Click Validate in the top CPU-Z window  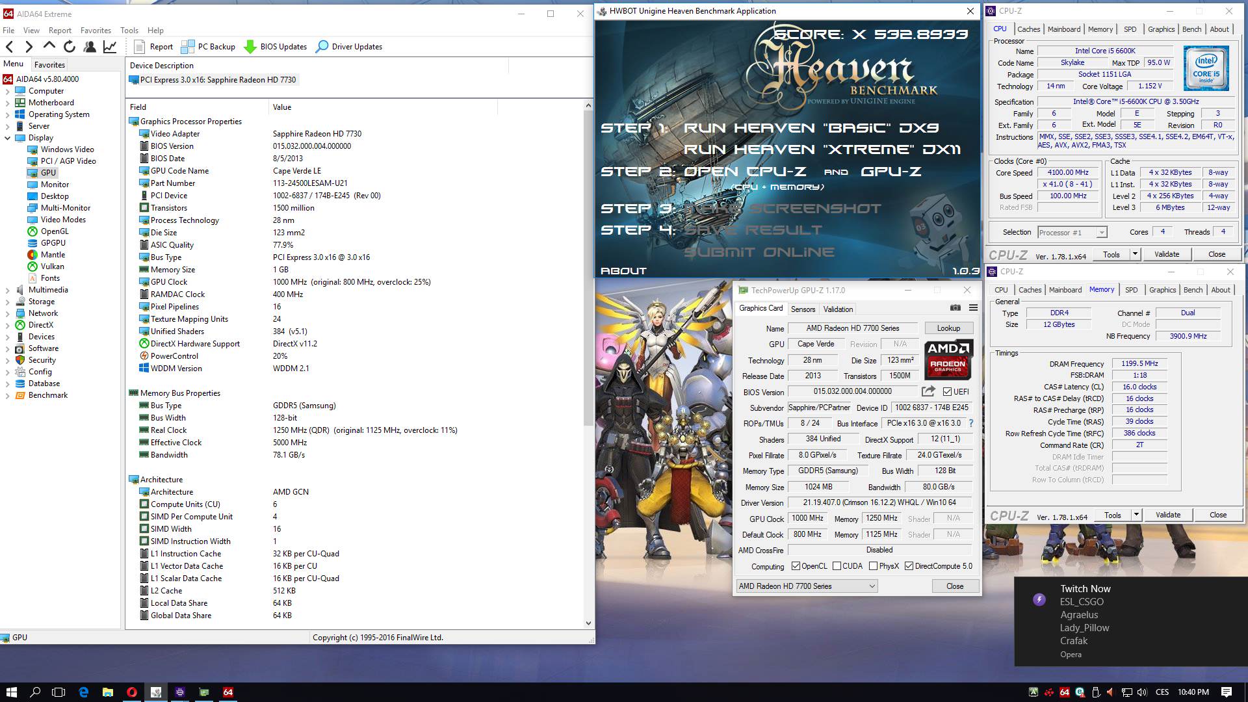pyautogui.click(x=1167, y=254)
